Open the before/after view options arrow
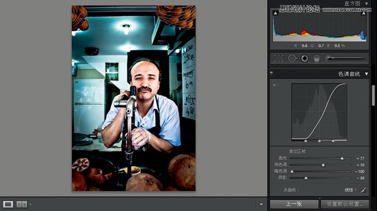This screenshot has height=211, width=377. pyautogui.click(x=31, y=204)
